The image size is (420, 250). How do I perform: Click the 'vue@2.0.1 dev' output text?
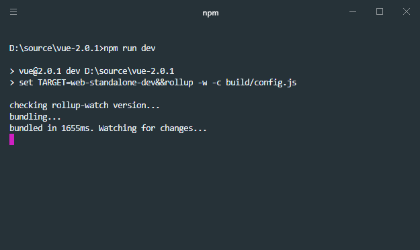[49, 71]
